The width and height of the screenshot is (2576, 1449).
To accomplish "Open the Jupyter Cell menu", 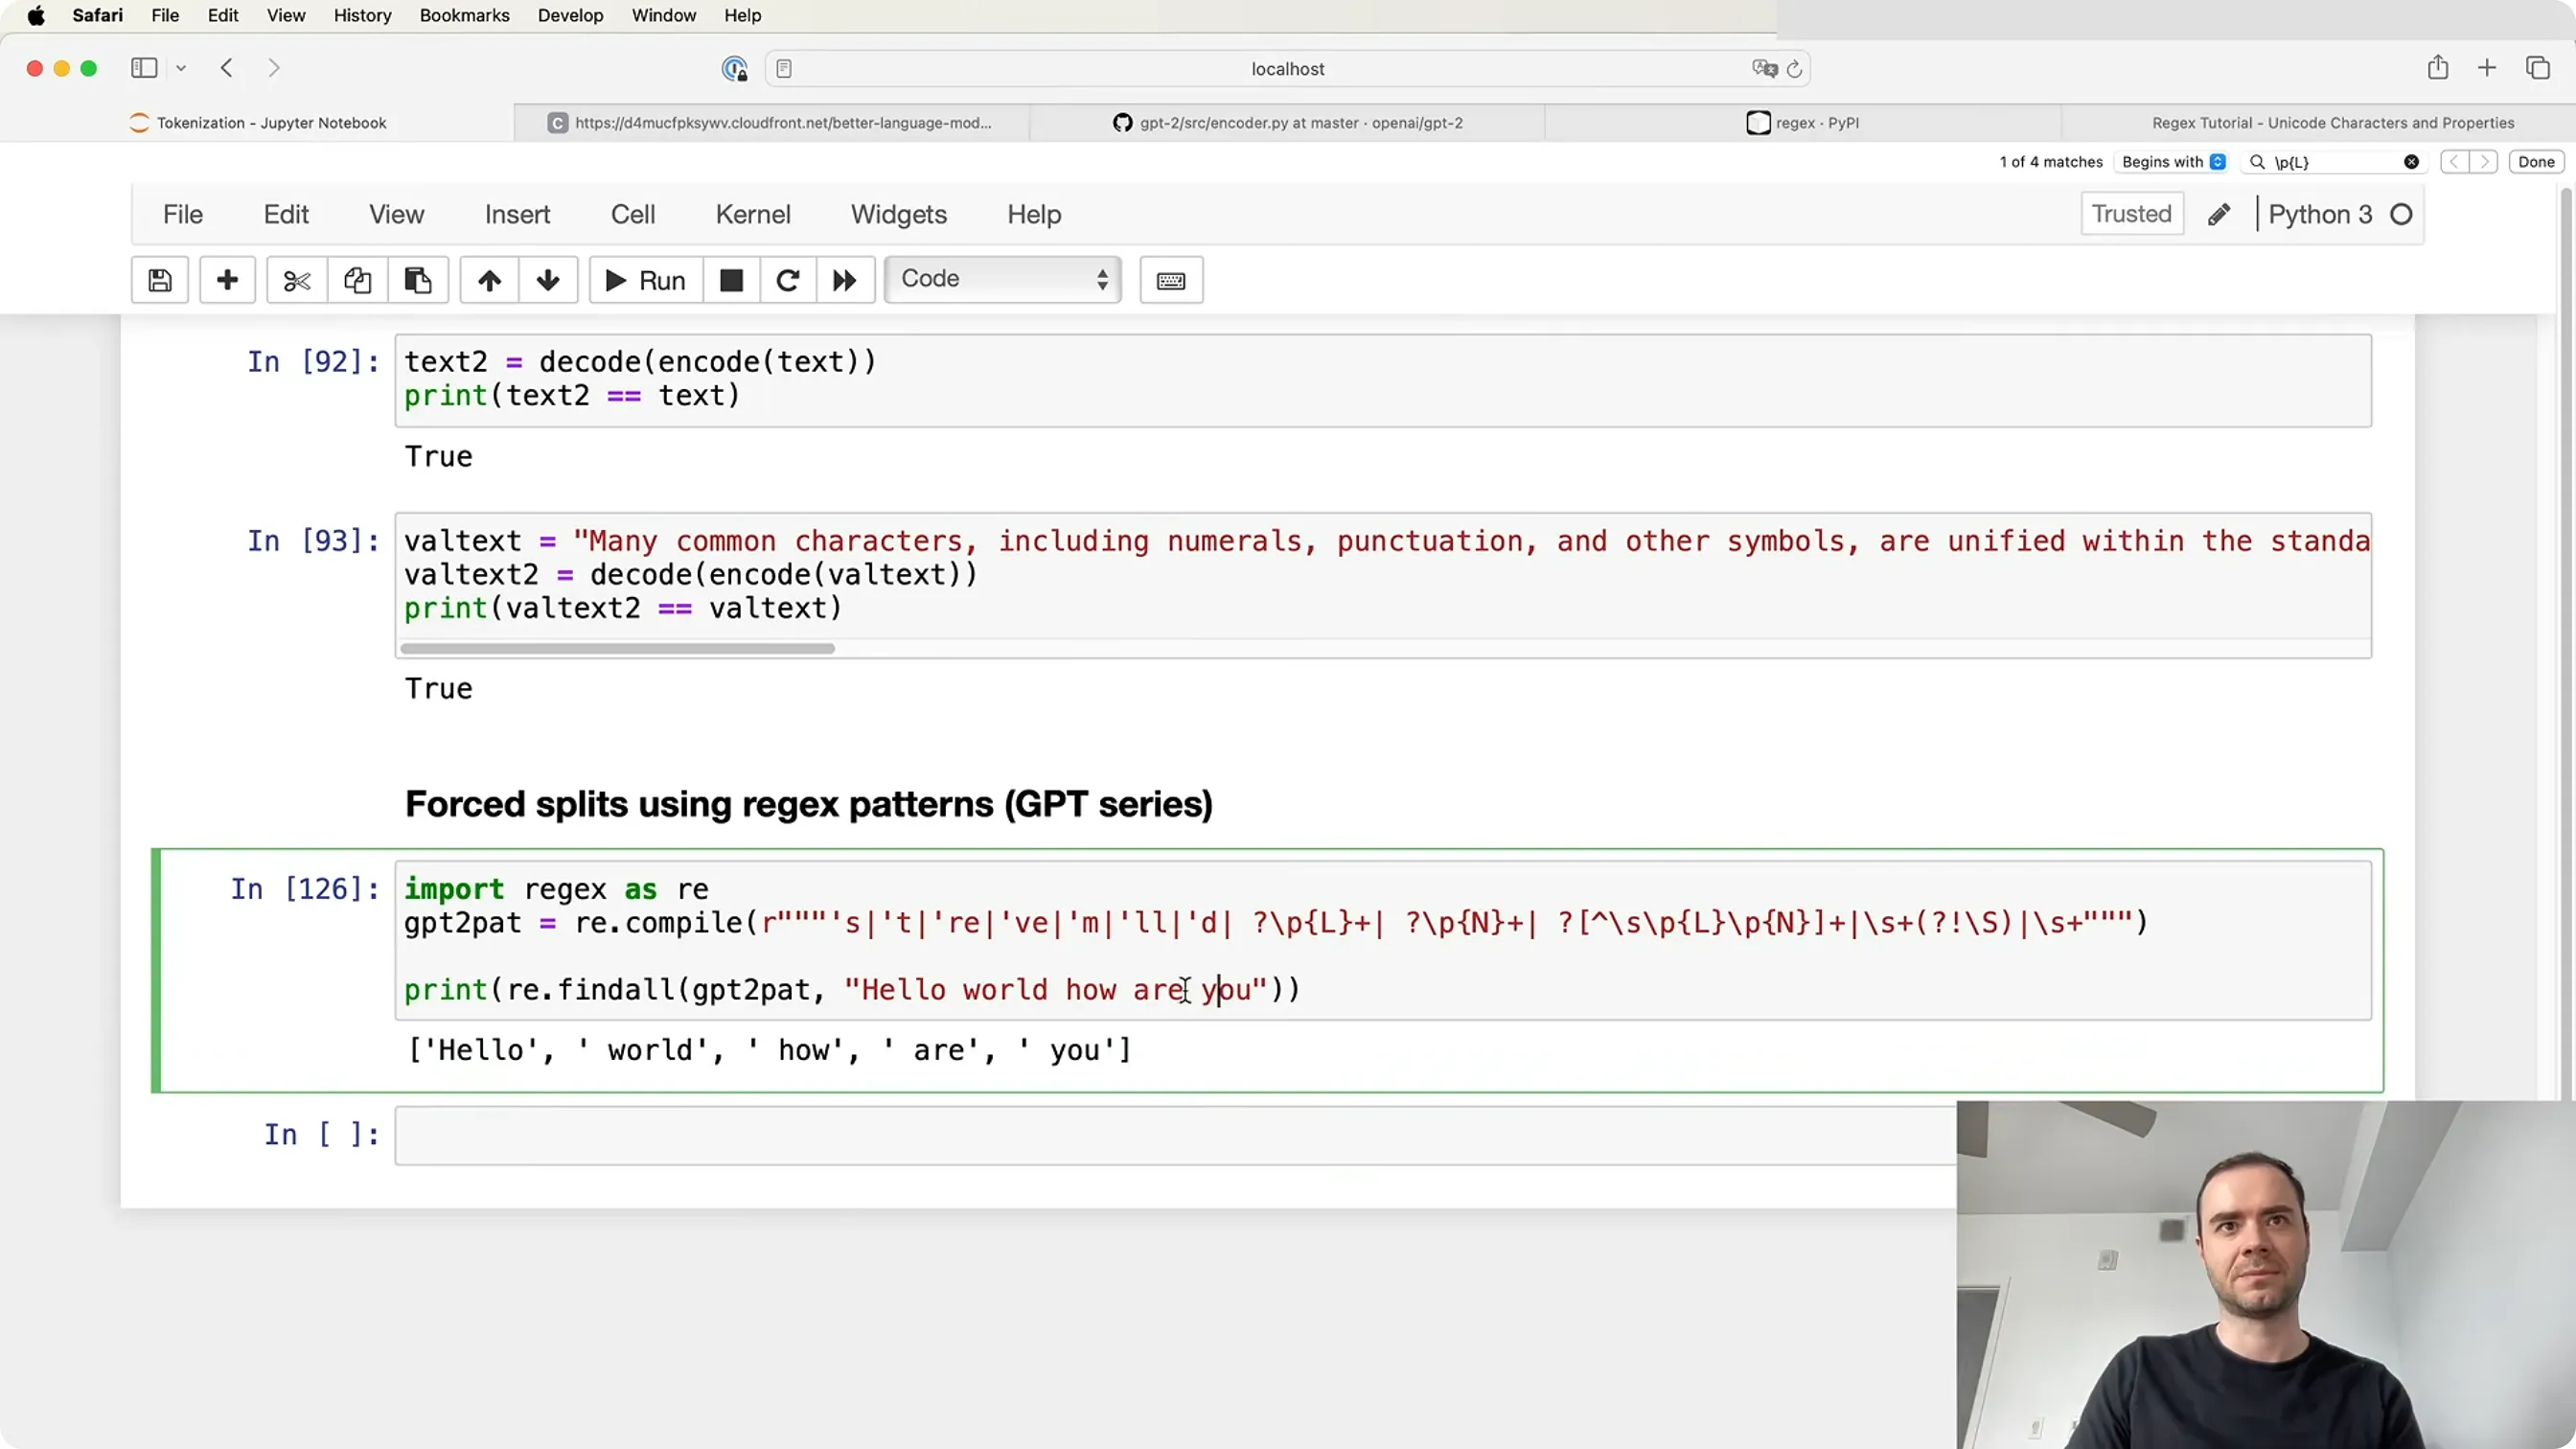I will tap(633, 214).
